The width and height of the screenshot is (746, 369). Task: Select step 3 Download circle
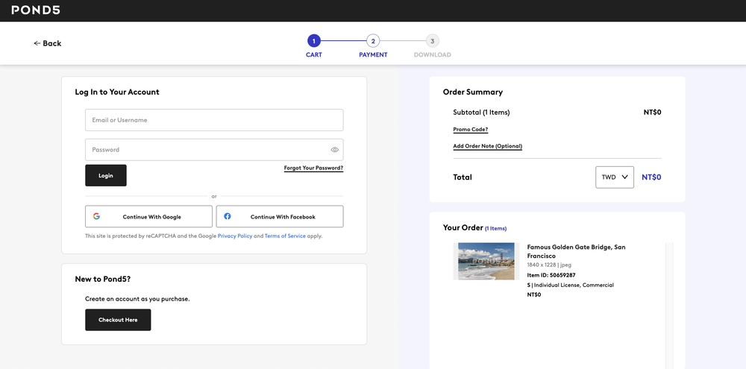[x=433, y=41]
